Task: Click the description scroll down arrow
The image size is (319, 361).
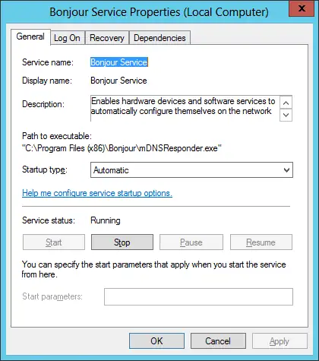Action: click(286, 115)
